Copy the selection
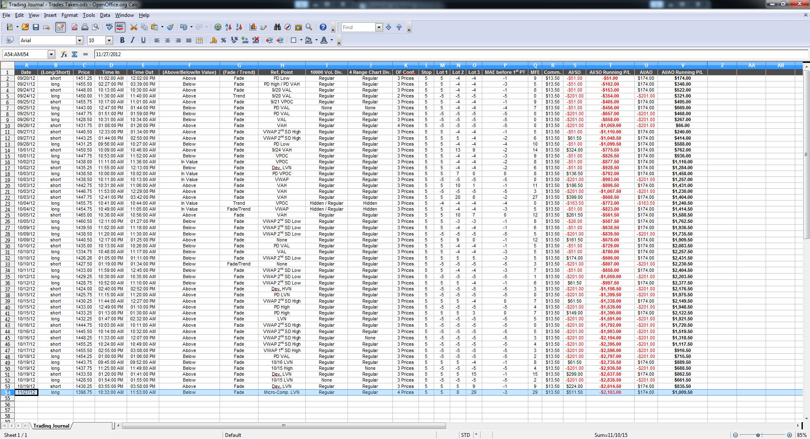The width and height of the screenshot is (810, 439). point(144,27)
